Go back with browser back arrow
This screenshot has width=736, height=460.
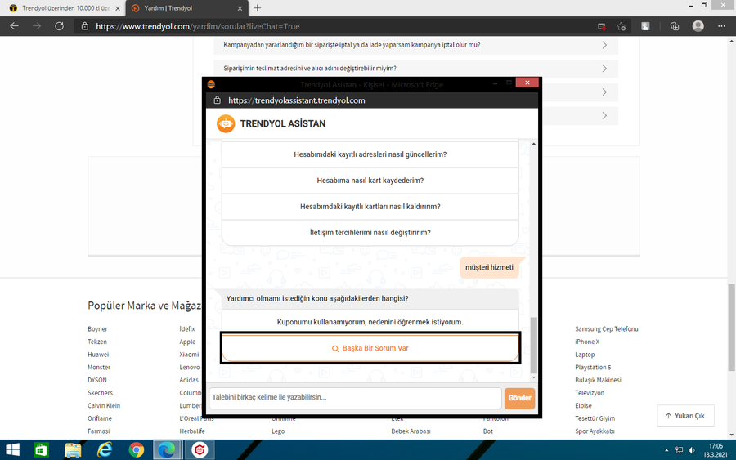(x=14, y=26)
